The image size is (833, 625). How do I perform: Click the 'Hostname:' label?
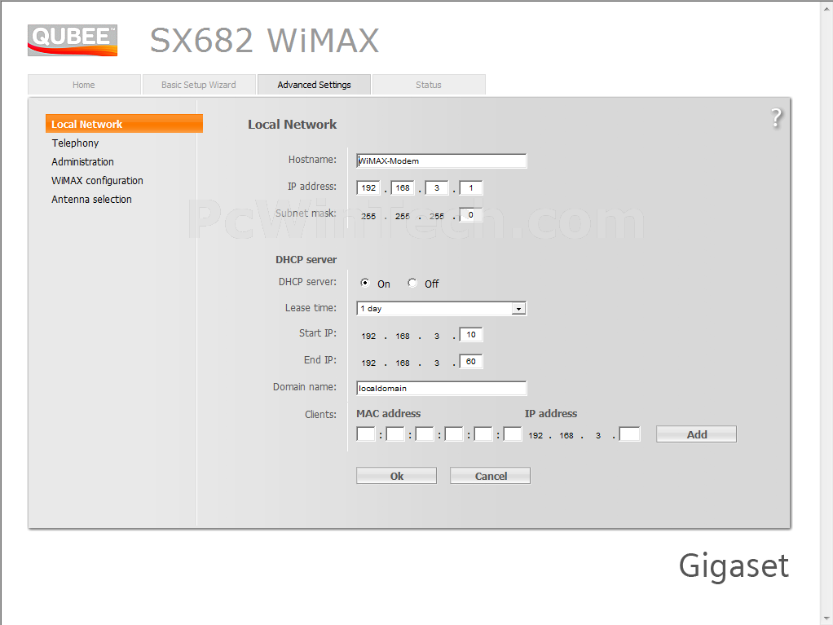tap(312, 159)
